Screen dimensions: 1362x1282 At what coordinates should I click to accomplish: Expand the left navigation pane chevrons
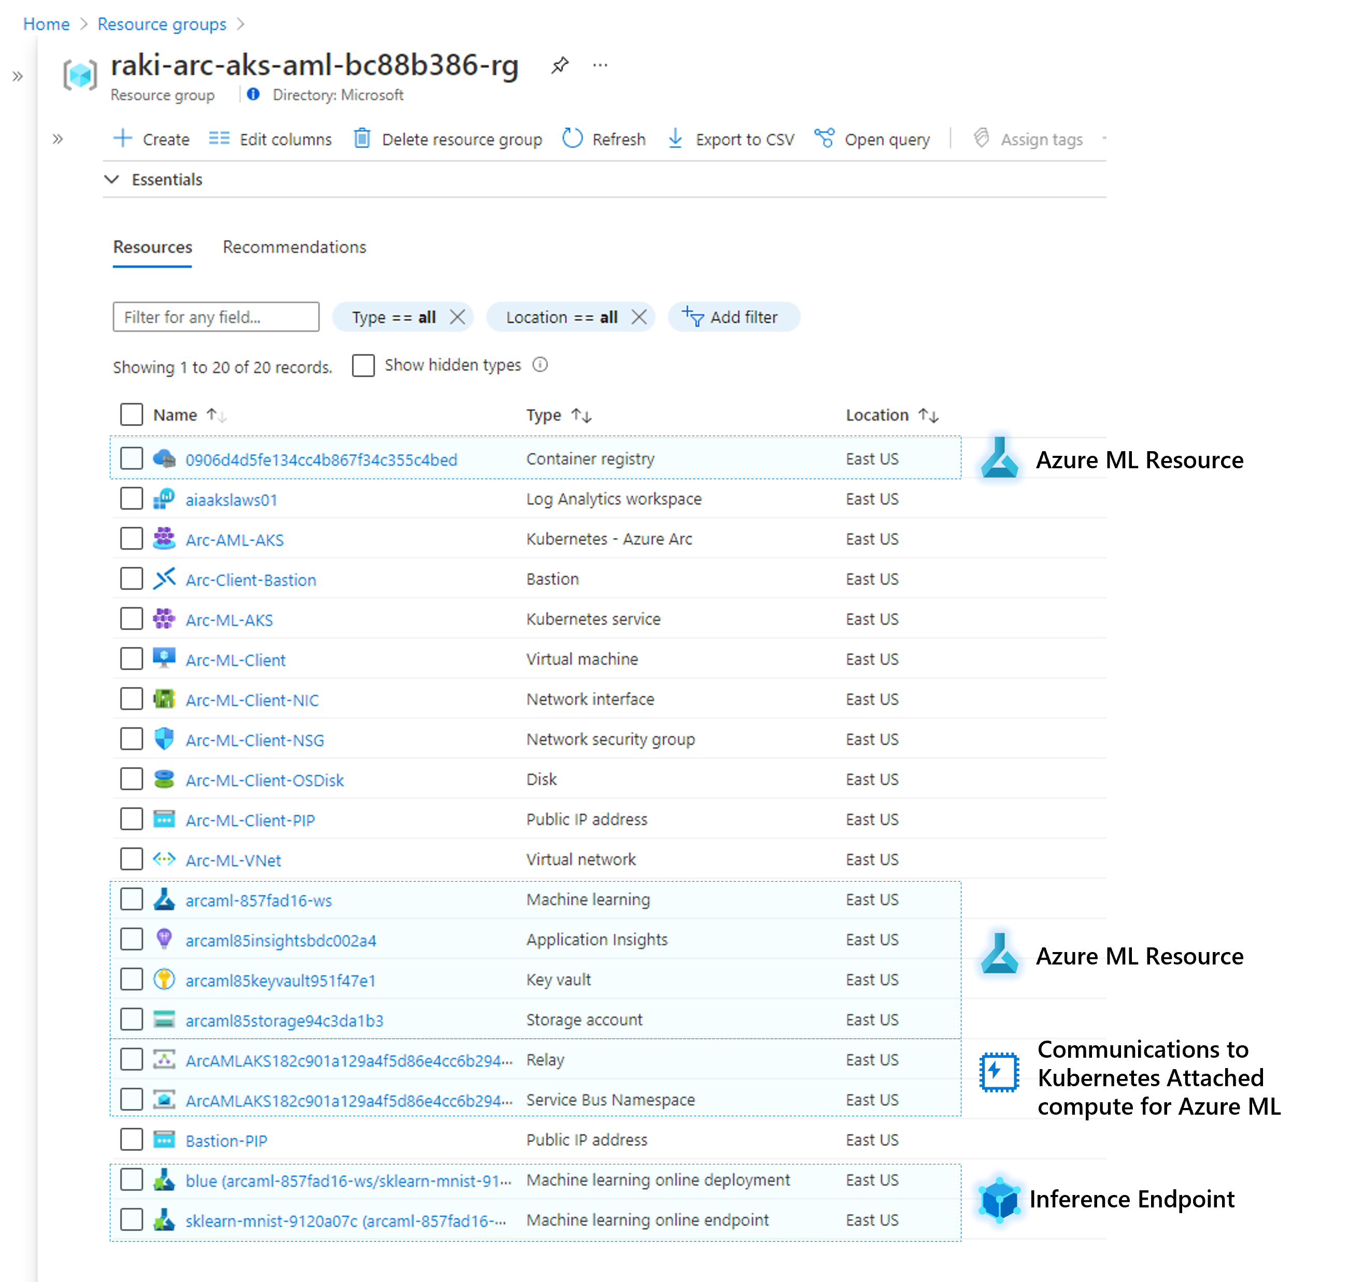[18, 77]
